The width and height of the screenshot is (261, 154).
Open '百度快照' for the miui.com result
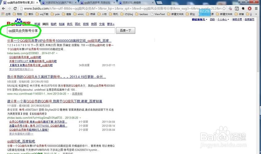pos(77,94)
